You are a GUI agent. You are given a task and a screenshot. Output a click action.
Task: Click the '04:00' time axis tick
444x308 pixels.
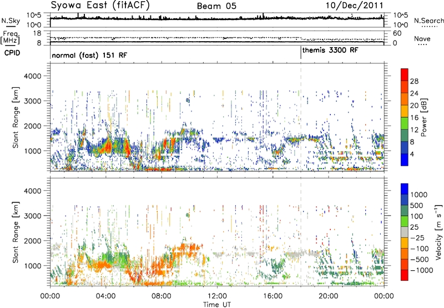pos(105,296)
